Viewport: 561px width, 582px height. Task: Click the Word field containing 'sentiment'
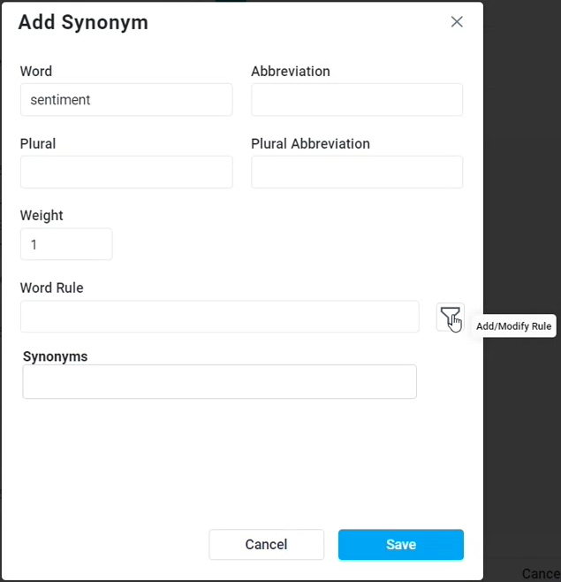pos(126,100)
